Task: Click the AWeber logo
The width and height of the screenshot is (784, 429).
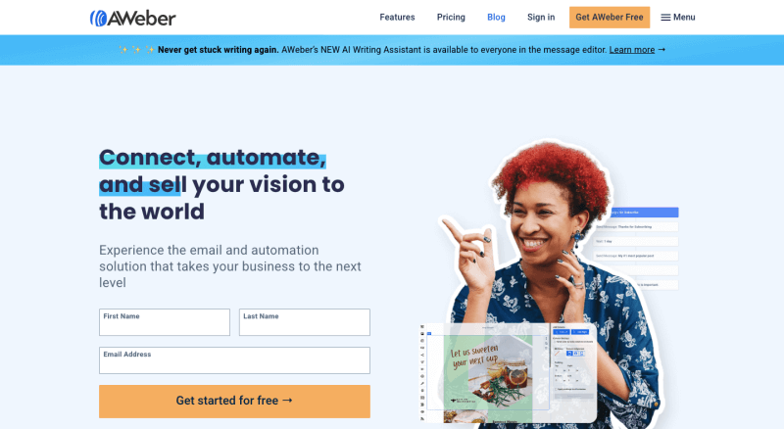Action: (x=132, y=18)
